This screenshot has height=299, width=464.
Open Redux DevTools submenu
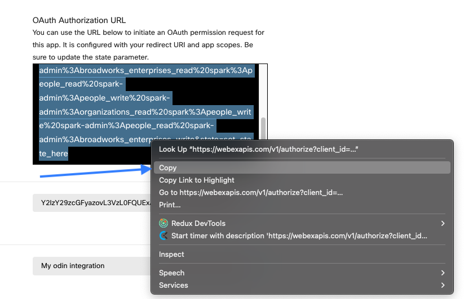click(x=302, y=223)
